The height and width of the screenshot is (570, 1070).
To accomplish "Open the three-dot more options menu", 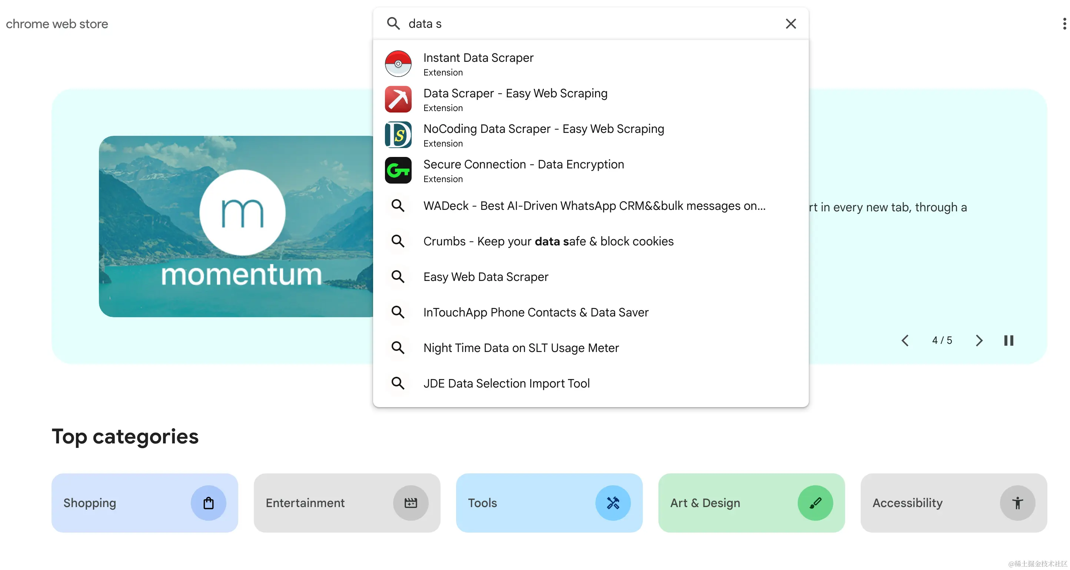I will click(1064, 24).
